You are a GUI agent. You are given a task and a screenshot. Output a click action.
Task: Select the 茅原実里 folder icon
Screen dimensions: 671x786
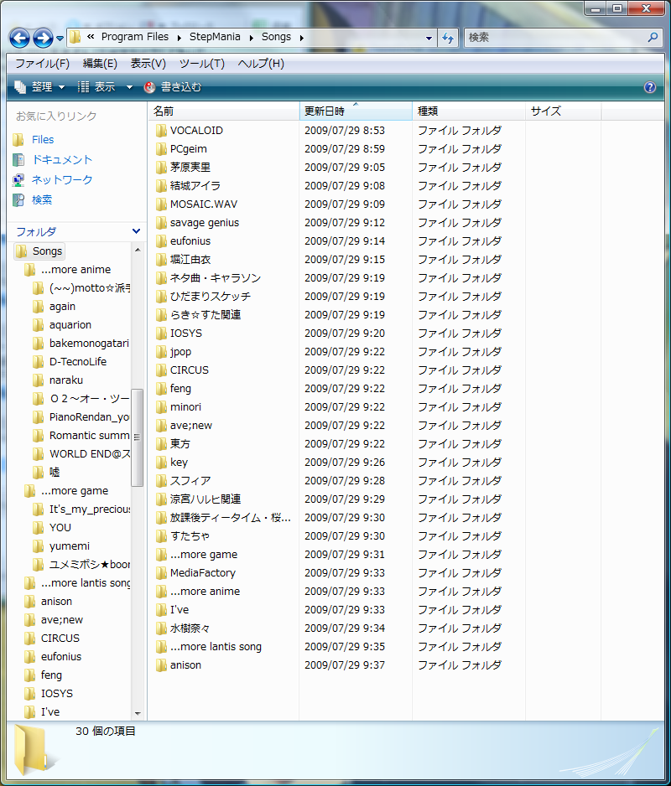(x=160, y=168)
